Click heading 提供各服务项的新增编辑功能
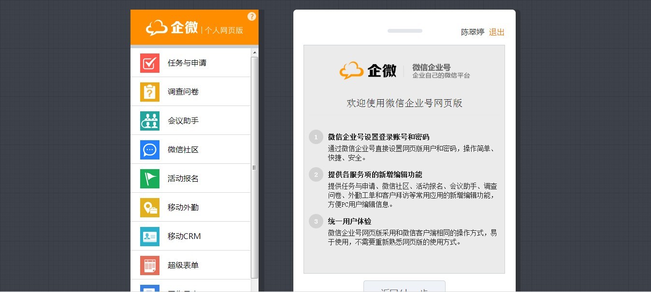 [x=375, y=174]
